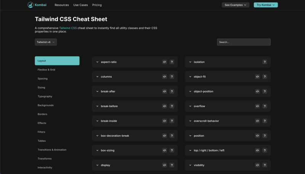Click into the Search field
The height and width of the screenshot is (174, 305).
[x=244, y=42]
